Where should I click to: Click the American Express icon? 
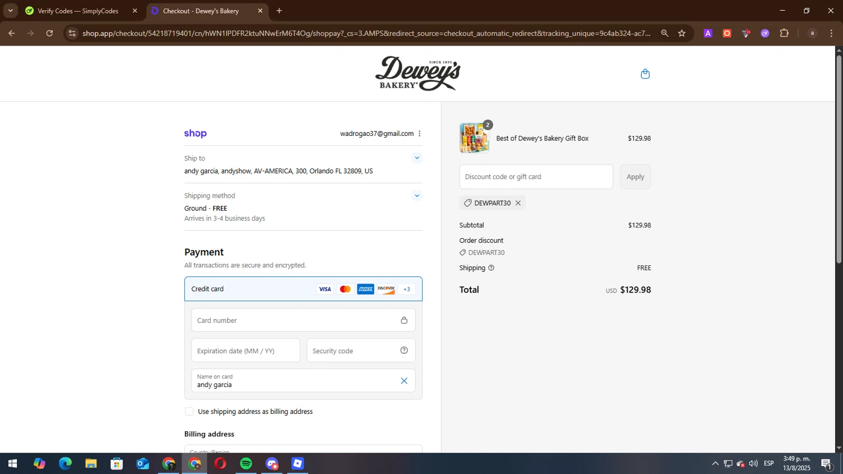click(365, 289)
